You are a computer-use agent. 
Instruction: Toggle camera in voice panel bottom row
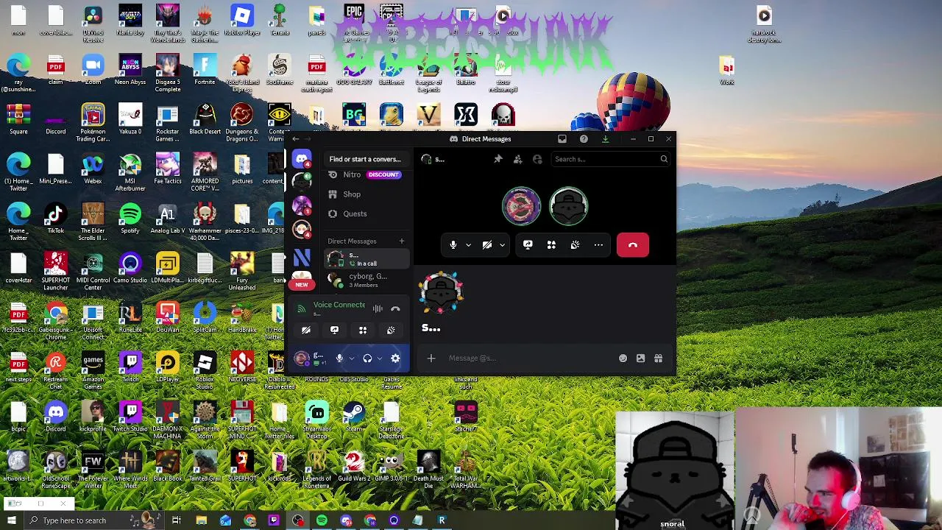coord(306,331)
